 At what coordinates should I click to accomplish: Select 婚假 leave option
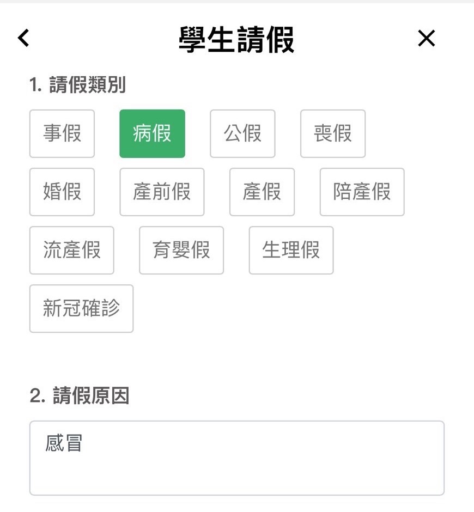[x=62, y=192]
